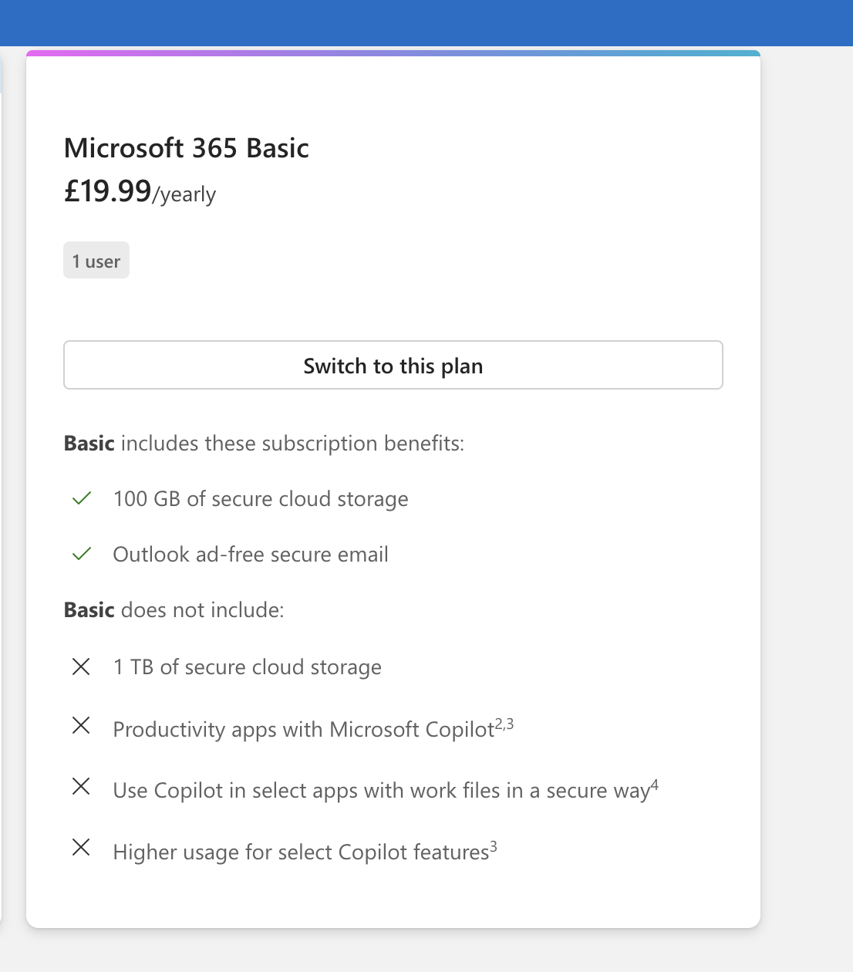
Task: Click the X icon beside Productivity apps
Action: [81, 725]
